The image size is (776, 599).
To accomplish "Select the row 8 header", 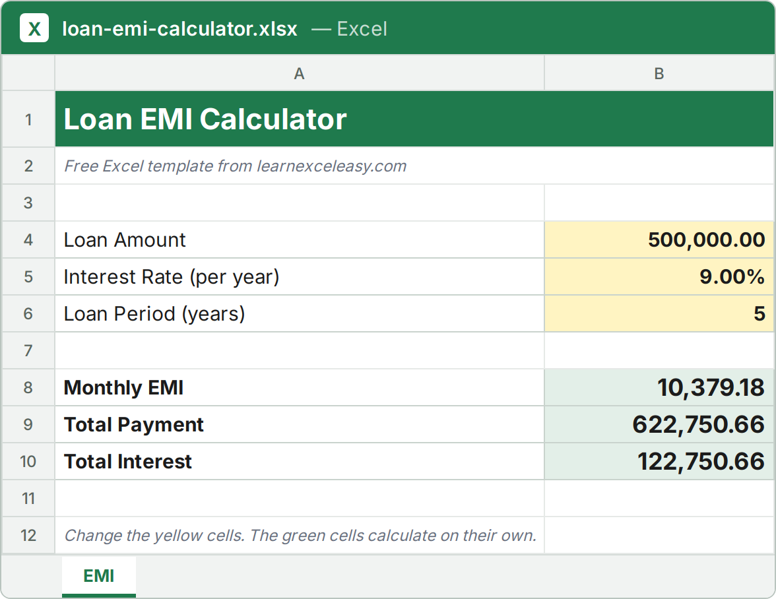I will coord(28,387).
